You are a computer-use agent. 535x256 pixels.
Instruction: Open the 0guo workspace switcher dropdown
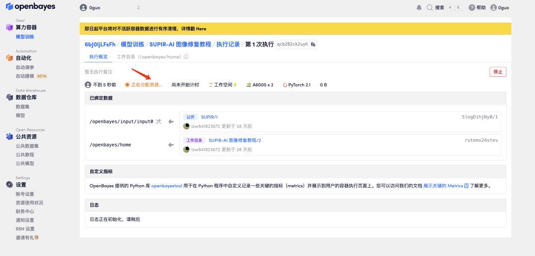110,7
